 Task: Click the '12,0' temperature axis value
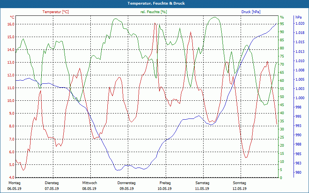tap(11, 75)
